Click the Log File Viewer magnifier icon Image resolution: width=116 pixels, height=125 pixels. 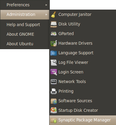tap(54, 63)
